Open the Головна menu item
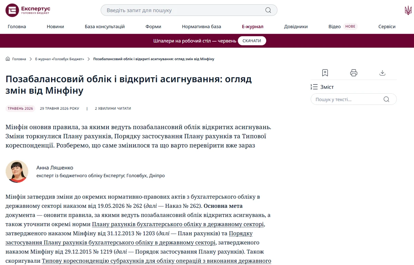The width and height of the screenshot is (414, 265). pos(17,26)
